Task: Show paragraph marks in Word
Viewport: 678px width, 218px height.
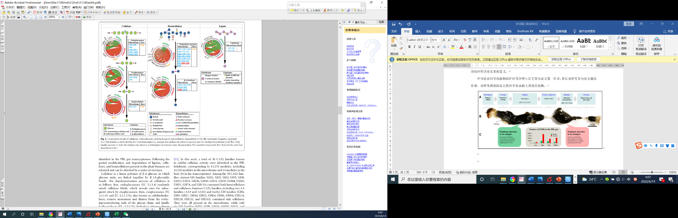Action: 536,40
